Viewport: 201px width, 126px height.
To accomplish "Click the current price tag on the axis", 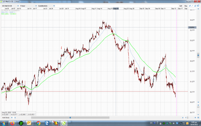I will point(192,27).
